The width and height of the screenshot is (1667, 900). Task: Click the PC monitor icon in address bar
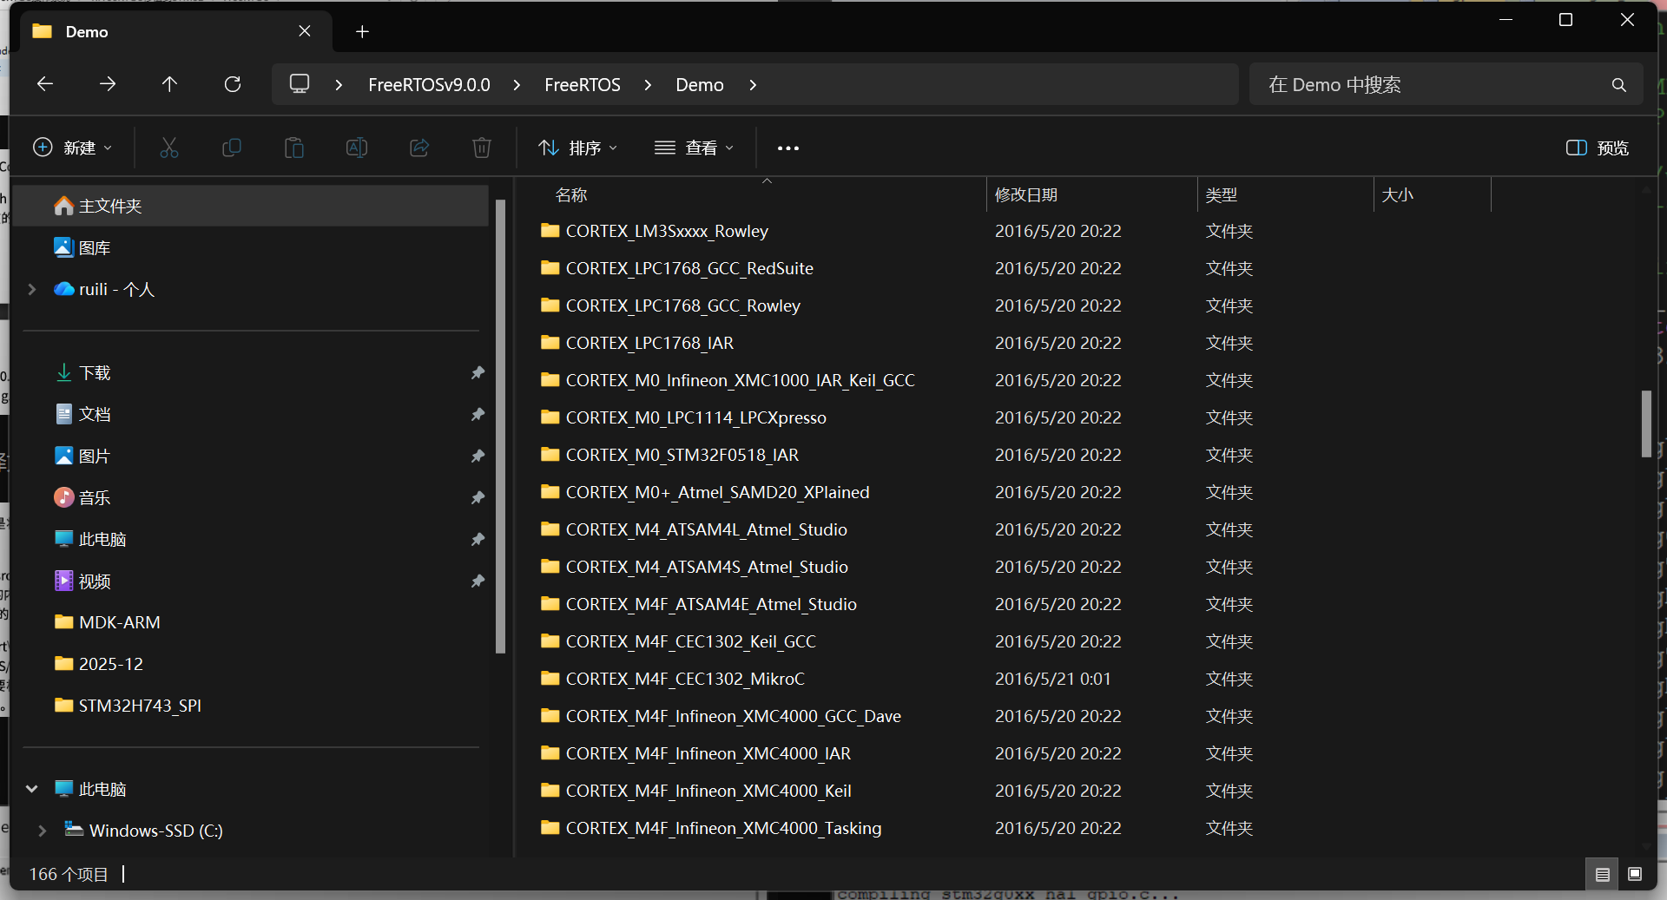click(x=300, y=84)
